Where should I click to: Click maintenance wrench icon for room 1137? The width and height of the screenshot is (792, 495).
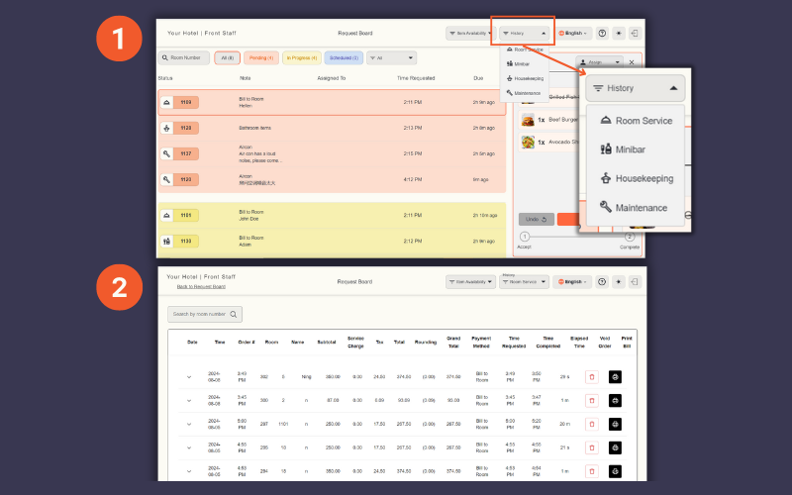click(164, 153)
